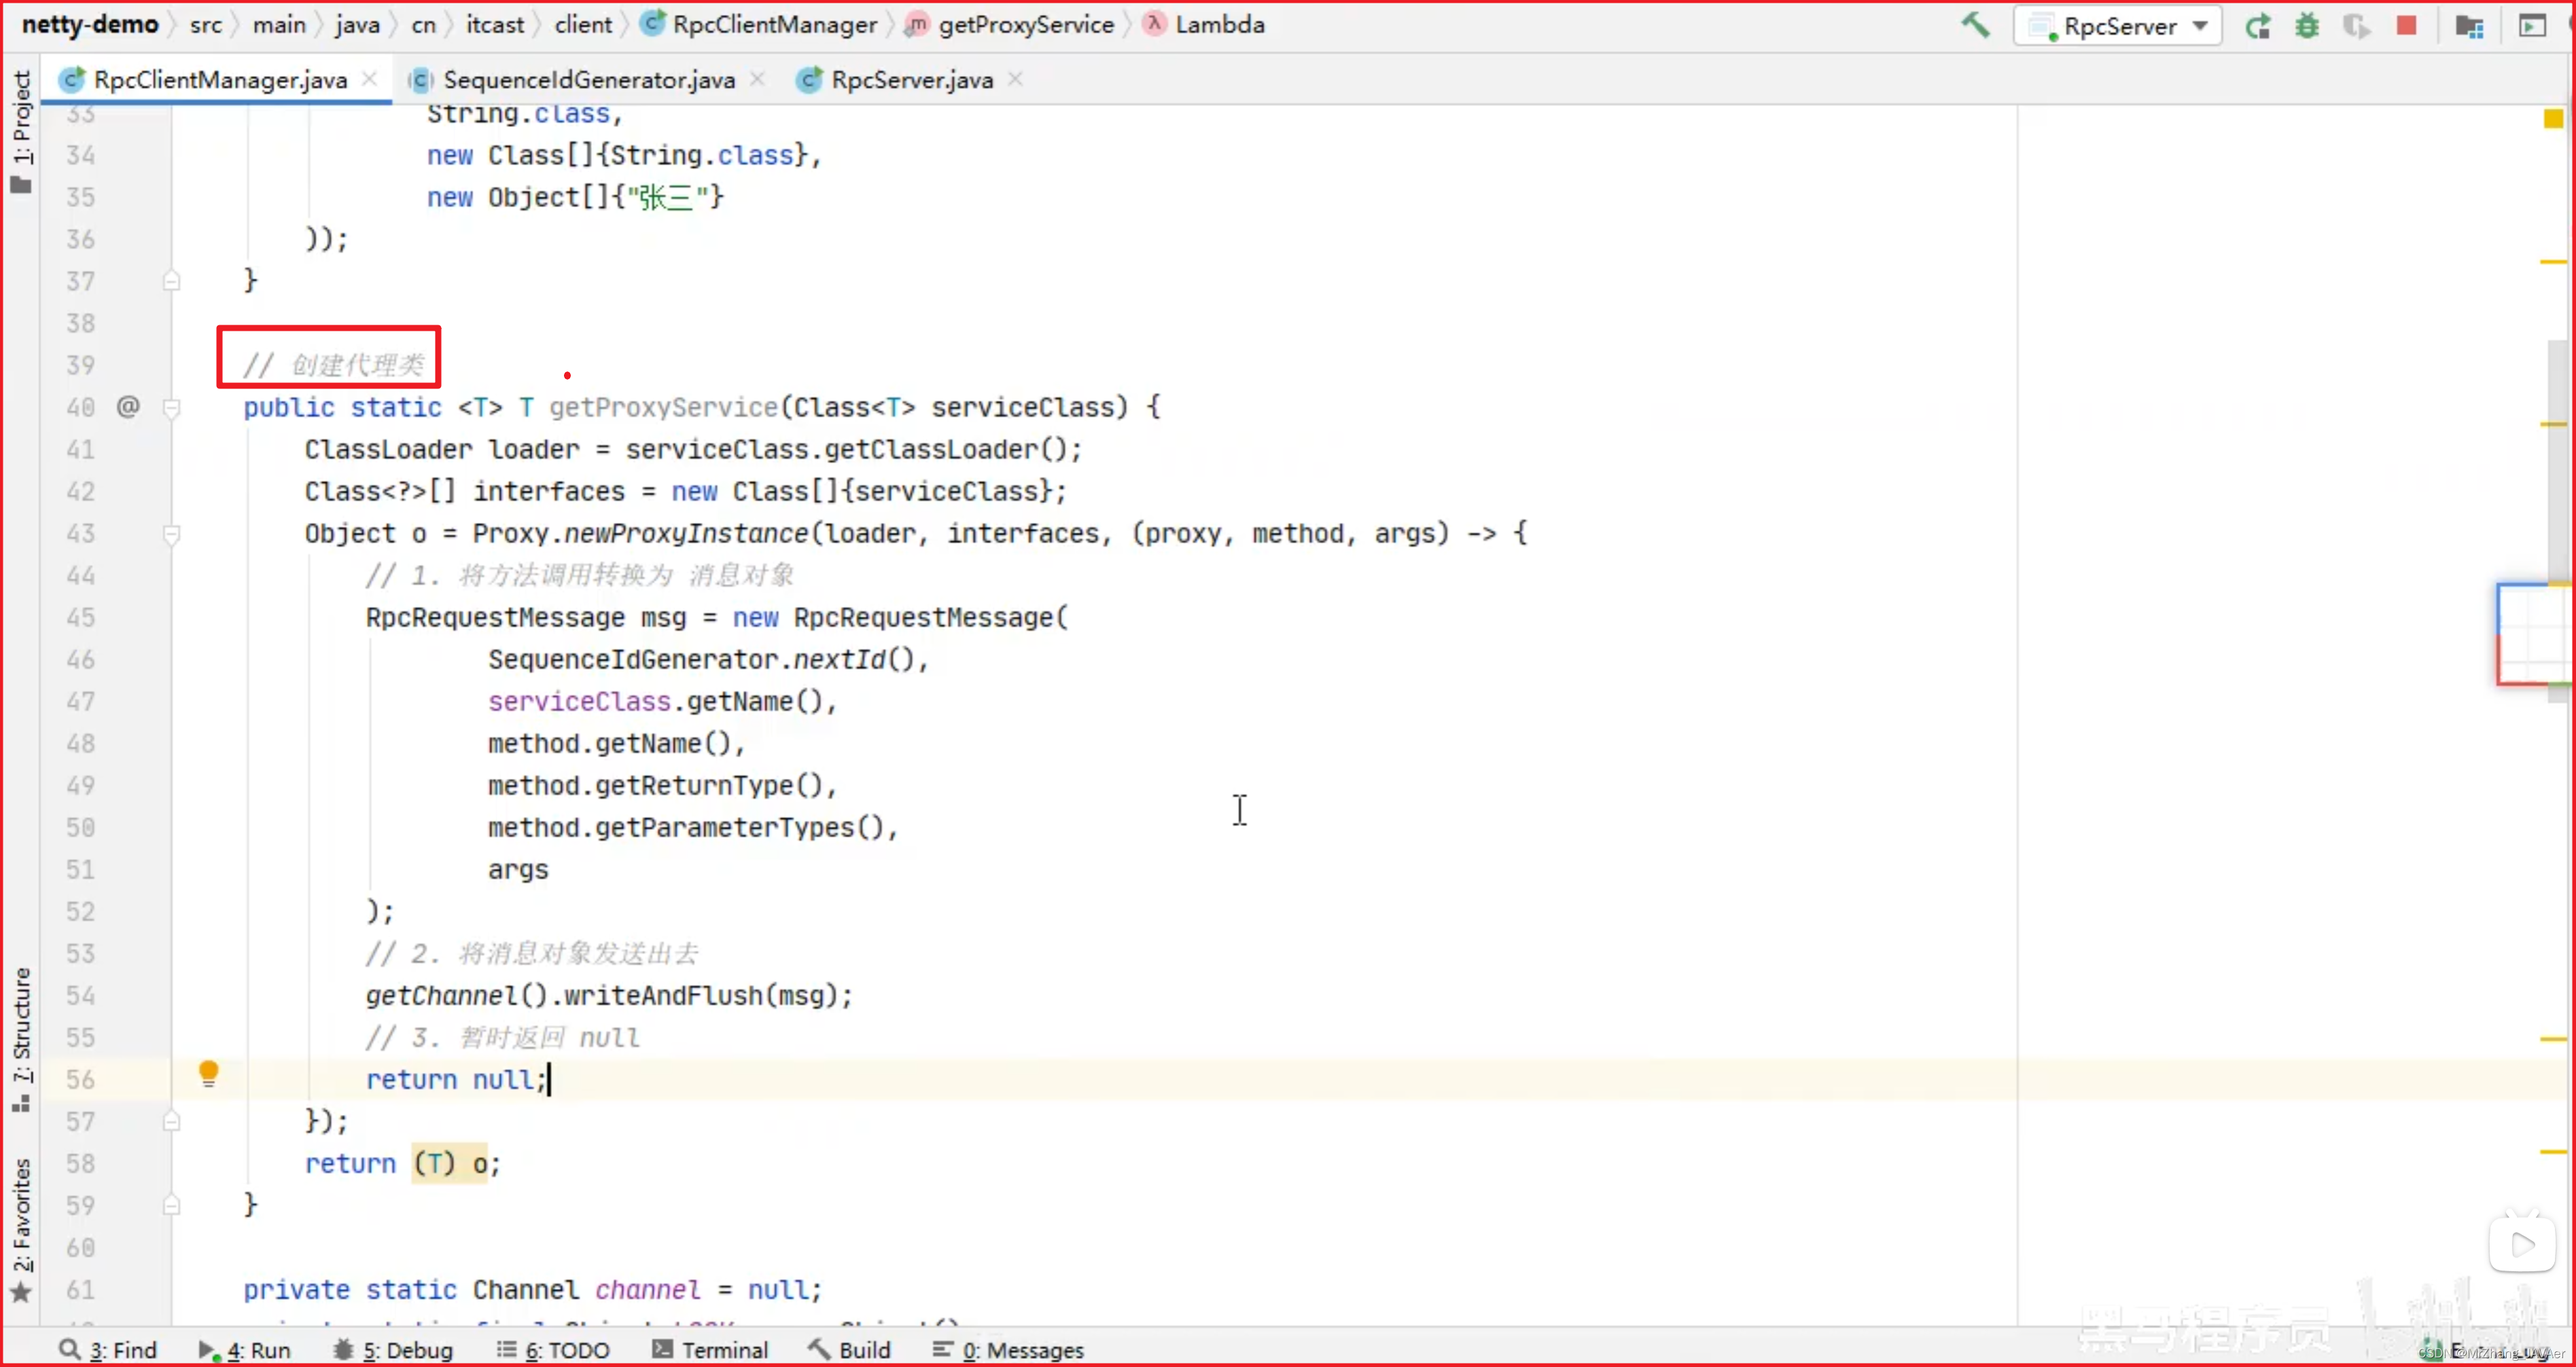The width and height of the screenshot is (2576, 1367).
Task: Click client in the breadcrumb path
Action: click(x=583, y=25)
